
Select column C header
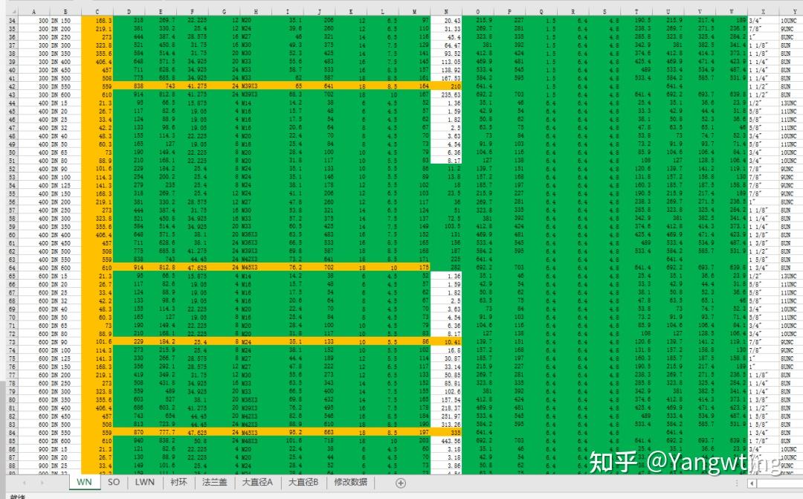coord(97,11)
